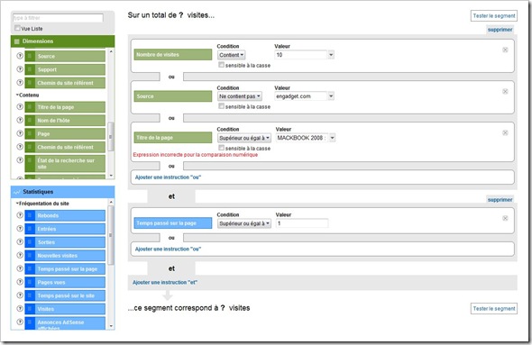This screenshot has height=345, width=532.
Task: Click help icon next to Support dimension
Action: [20, 69]
